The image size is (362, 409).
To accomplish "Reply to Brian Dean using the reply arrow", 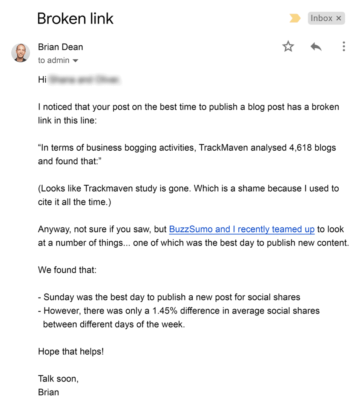I will click(x=316, y=46).
